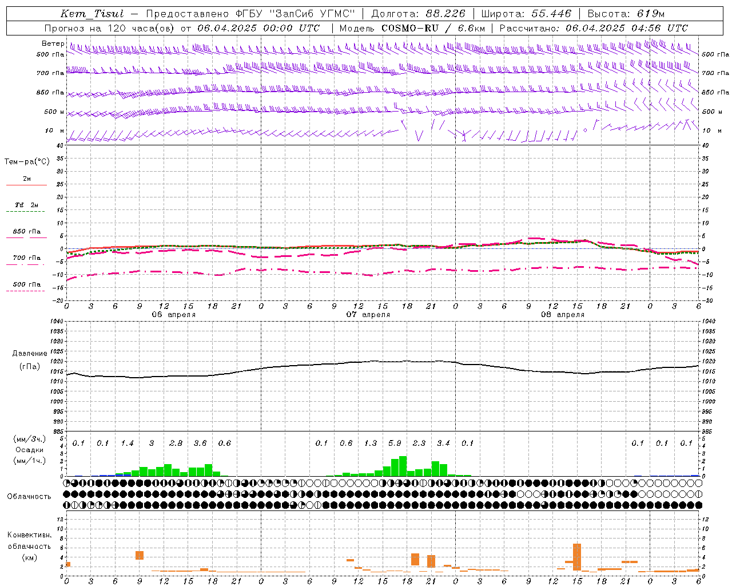Click the tallest green precipitation bar

(x=403, y=466)
